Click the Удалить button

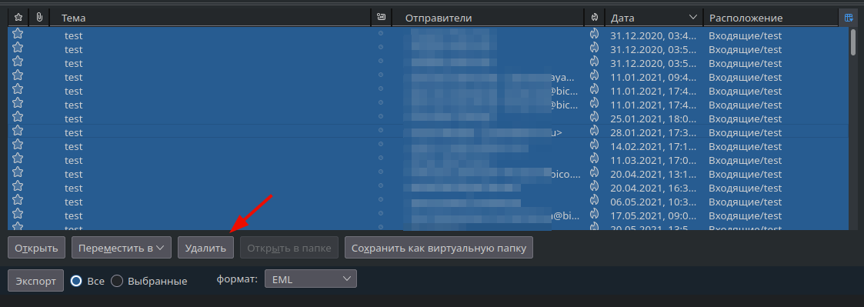[205, 248]
